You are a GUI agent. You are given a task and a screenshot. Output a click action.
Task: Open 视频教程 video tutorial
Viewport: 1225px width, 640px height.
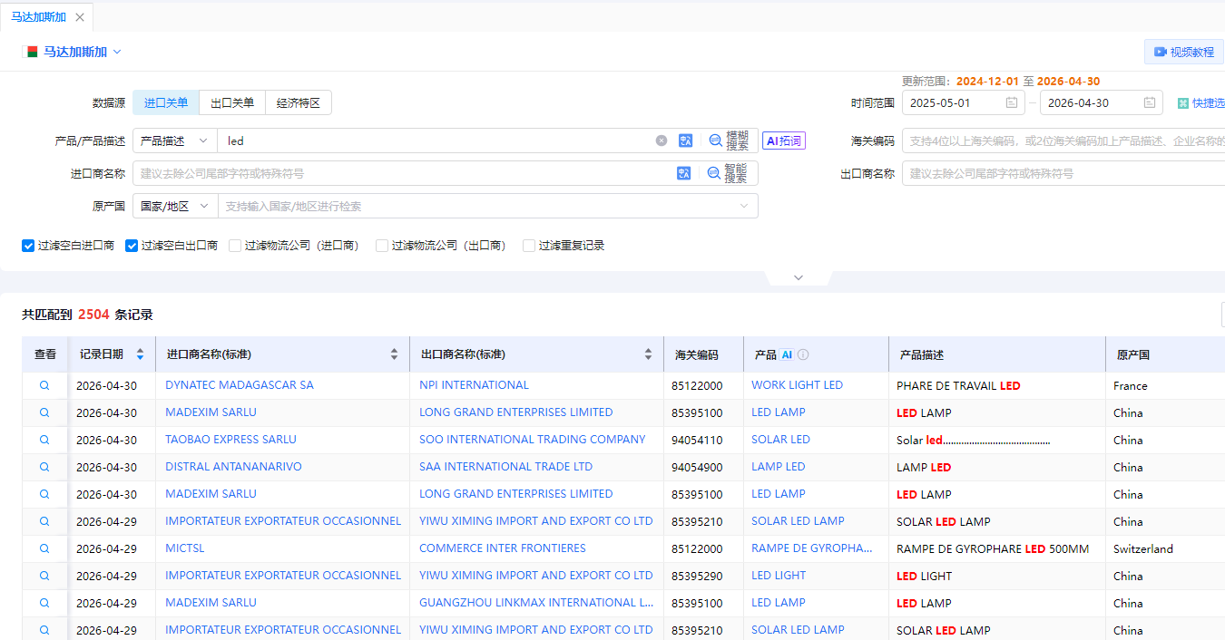click(x=1184, y=52)
